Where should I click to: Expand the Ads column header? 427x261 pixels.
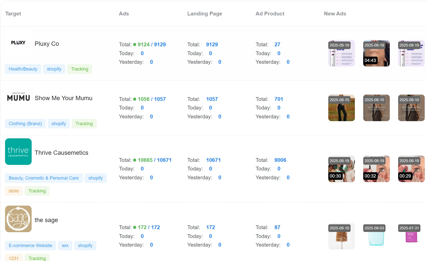coord(124,14)
